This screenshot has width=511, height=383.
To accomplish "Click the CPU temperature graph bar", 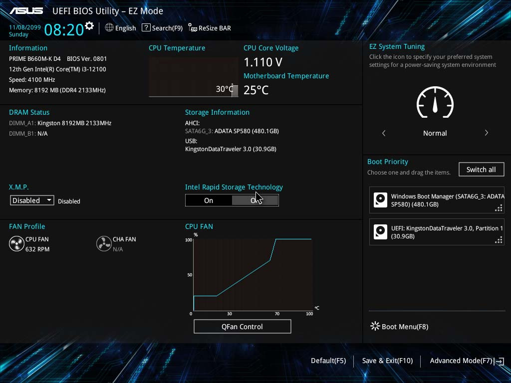I will pos(235,90).
